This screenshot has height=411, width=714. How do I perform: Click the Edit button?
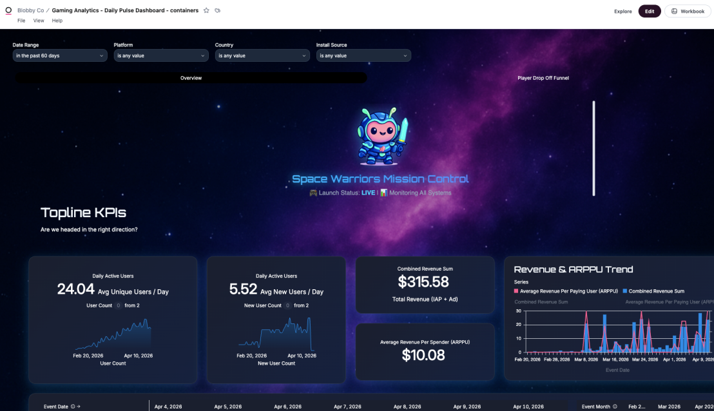tap(650, 11)
